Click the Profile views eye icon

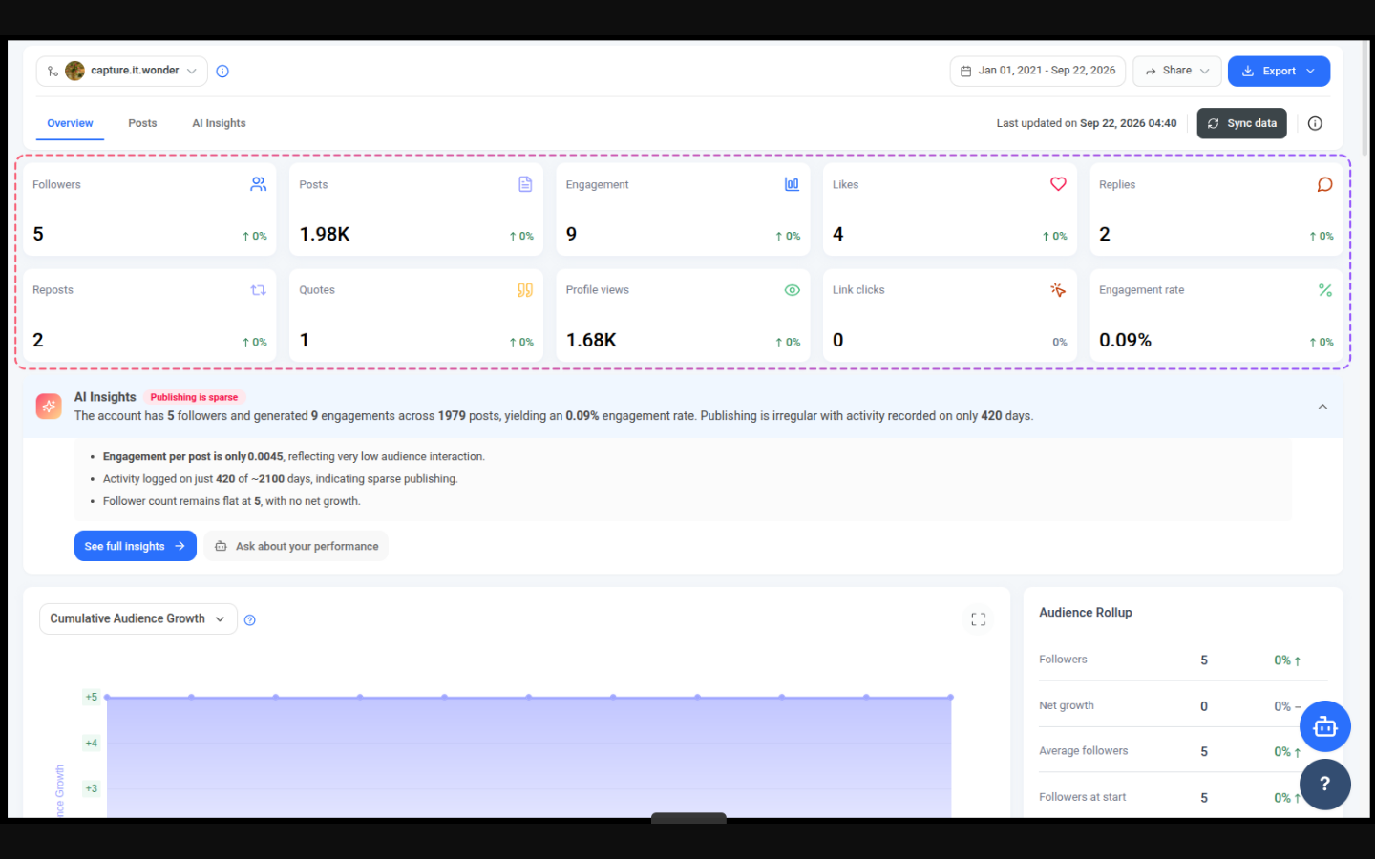tap(792, 290)
